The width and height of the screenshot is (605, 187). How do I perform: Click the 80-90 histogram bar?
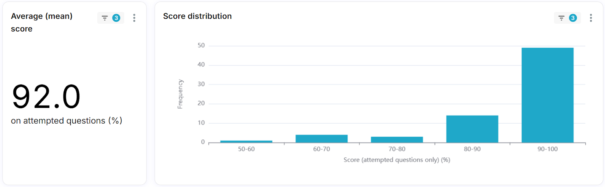point(472,129)
